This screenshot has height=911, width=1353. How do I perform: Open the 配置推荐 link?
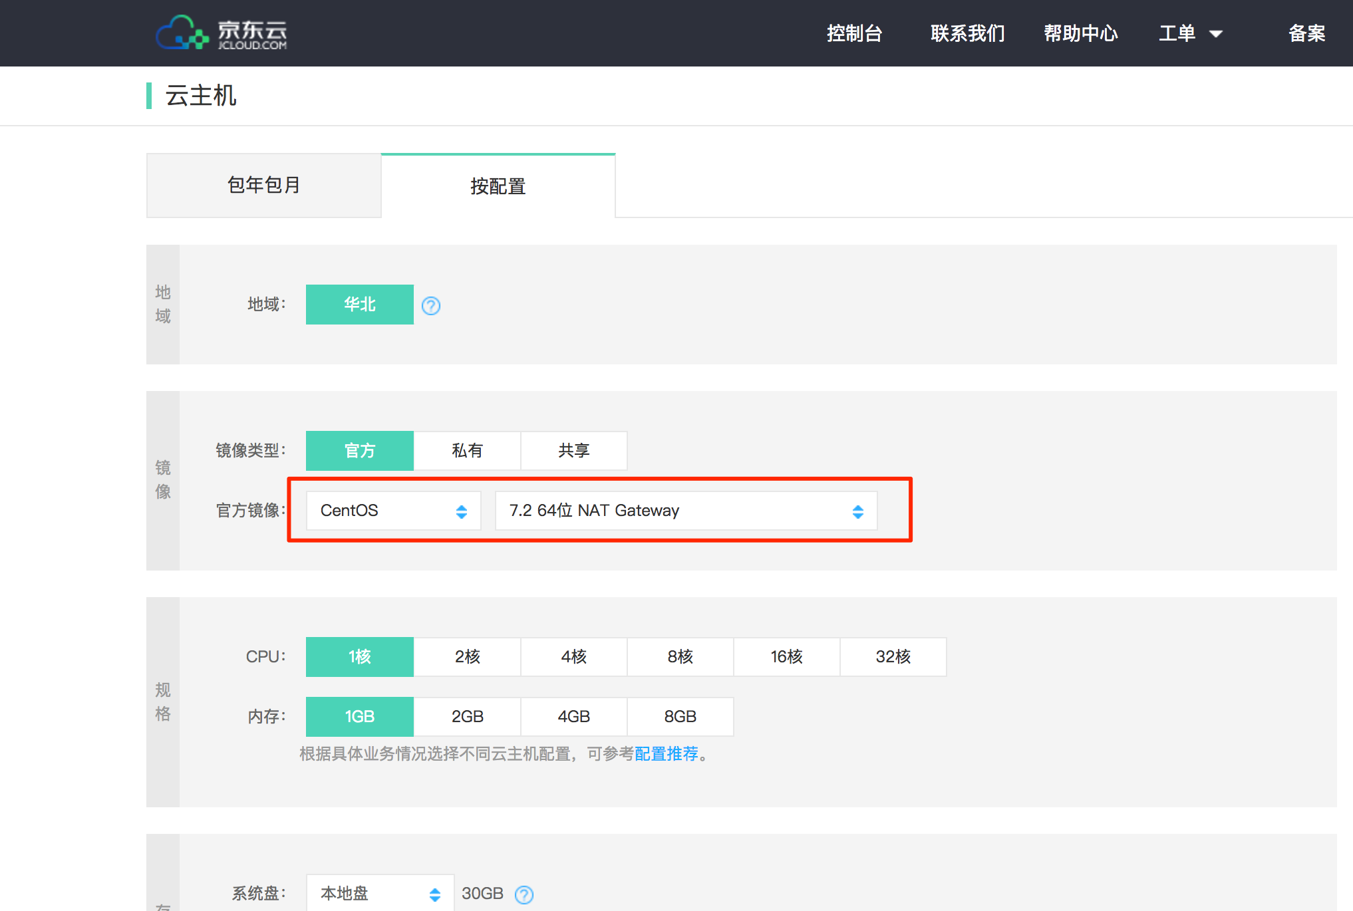click(667, 754)
